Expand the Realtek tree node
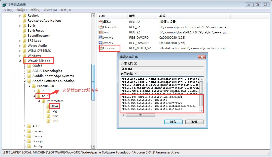 click(x=20, y=16)
